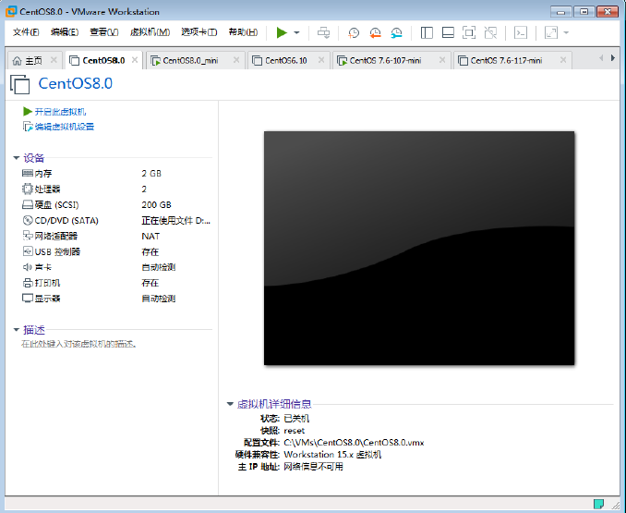Click the green power-on play toolbar button
The height and width of the screenshot is (513, 626).
coord(282,32)
